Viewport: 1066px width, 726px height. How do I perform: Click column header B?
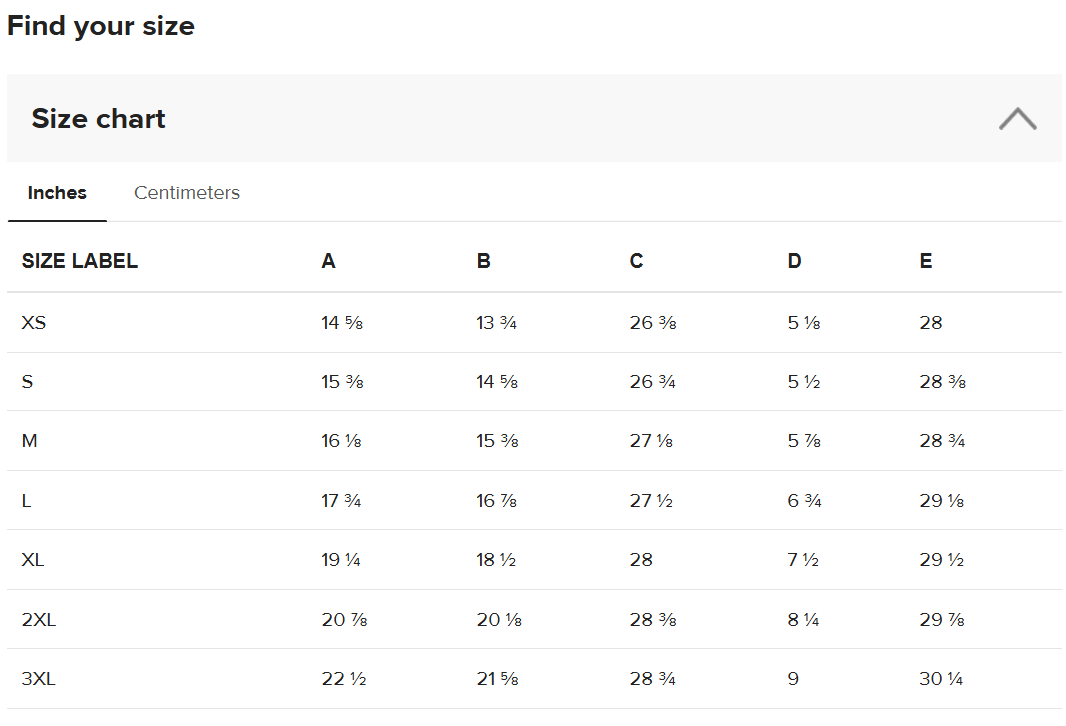click(x=484, y=261)
